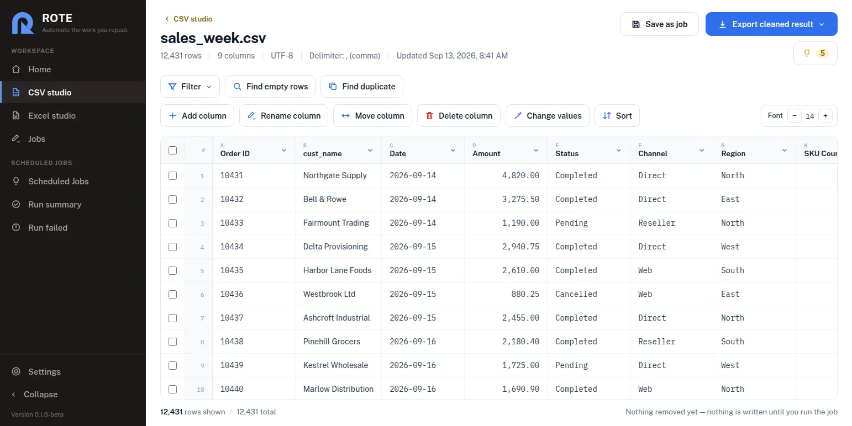The image size is (852, 426).
Task: Click the Fairmount Trading customer cell
Action: click(x=339, y=223)
